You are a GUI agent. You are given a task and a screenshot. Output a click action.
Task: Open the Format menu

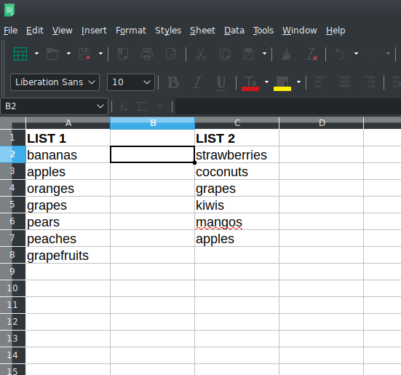click(131, 31)
